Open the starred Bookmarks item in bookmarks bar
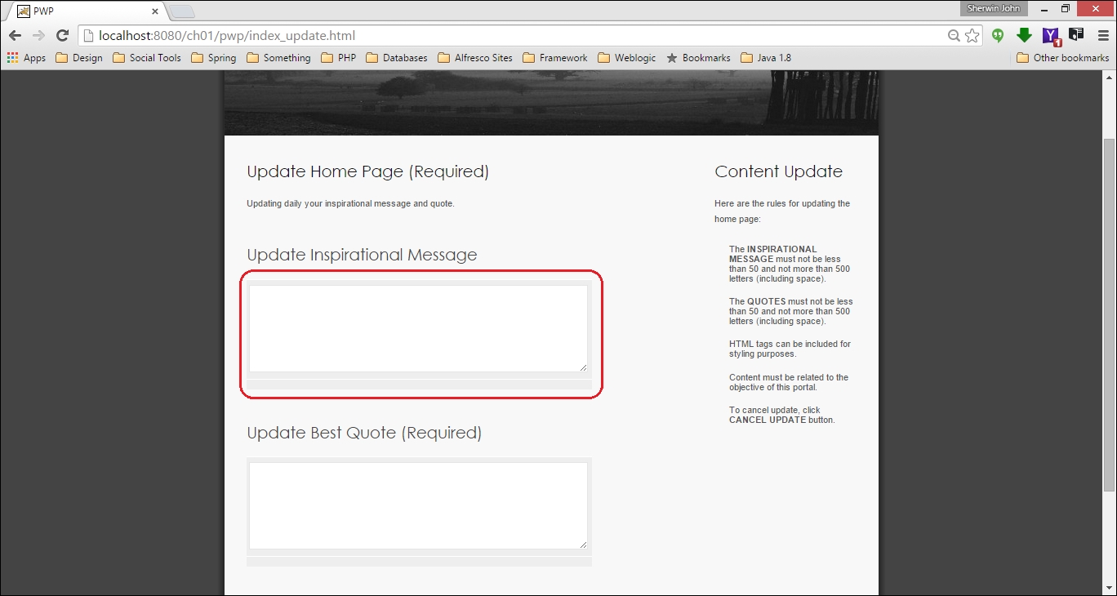Image resolution: width=1117 pixels, height=596 pixels. [x=698, y=58]
